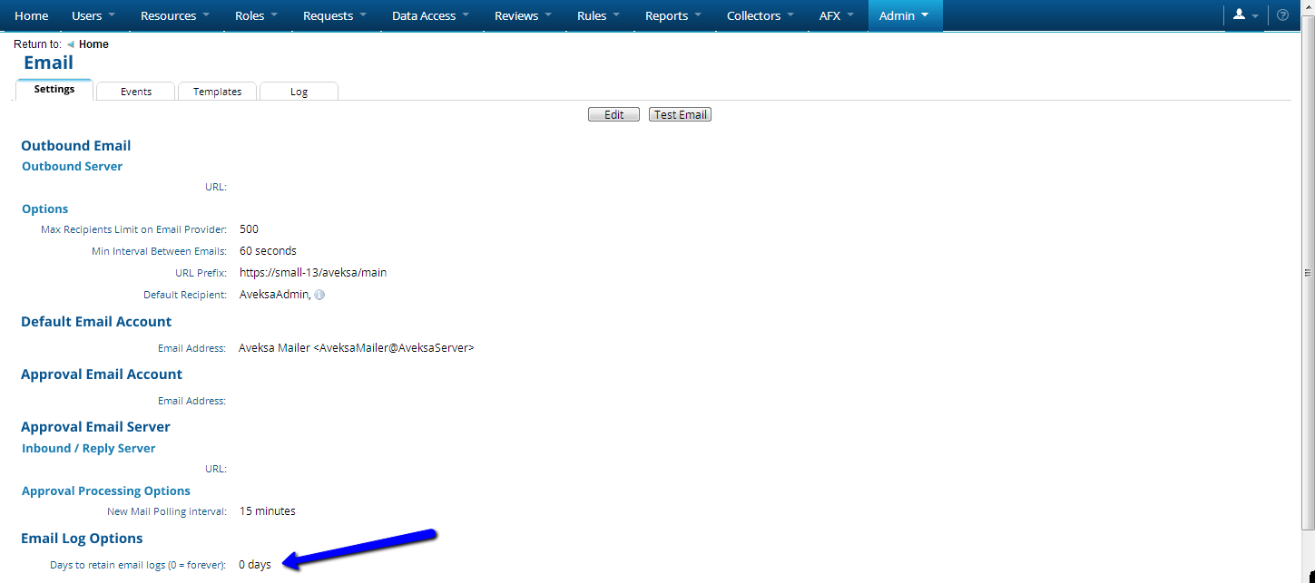The height and width of the screenshot is (583, 1315).
Task: Click the back arrow before Home link
Action: pyautogui.click(x=71, y=44)
